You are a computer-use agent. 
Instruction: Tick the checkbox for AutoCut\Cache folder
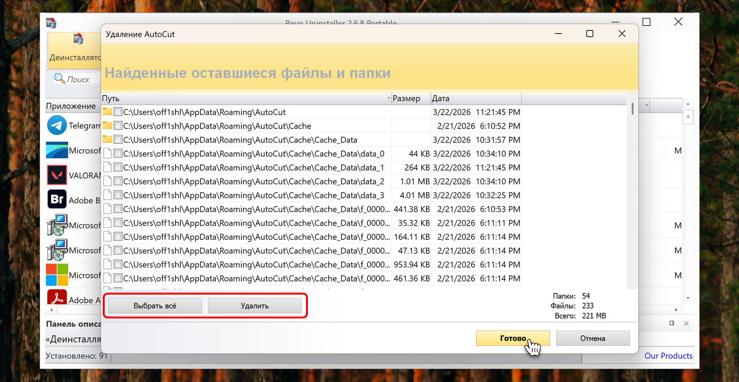coord(118,126)
